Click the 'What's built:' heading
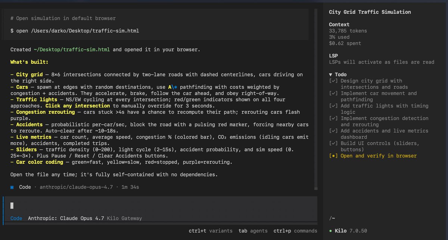The height and width of the screenshot is (240, 448). (x=29, y=62)
